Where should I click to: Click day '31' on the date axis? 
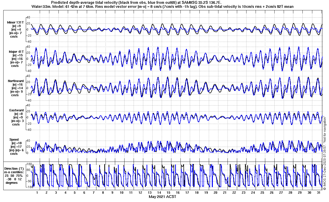pos(319,193)
